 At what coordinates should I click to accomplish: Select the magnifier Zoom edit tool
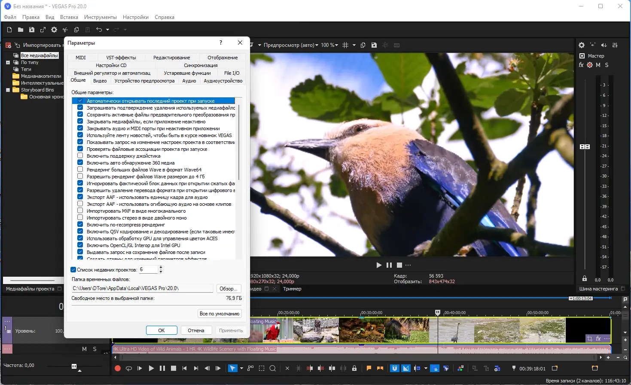tap(272, 368)
